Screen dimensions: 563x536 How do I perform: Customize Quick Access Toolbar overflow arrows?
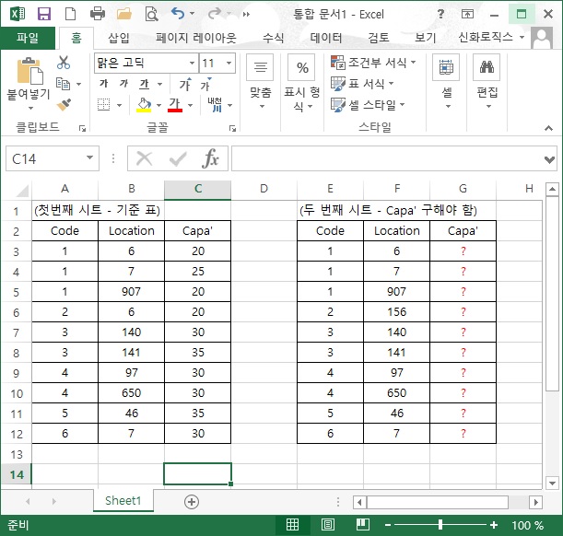pos(246,15)
